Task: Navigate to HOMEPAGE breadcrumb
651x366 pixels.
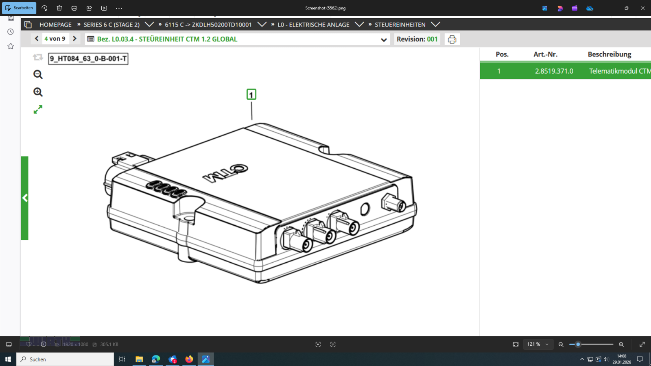Action: pyautogui.click(x=55, y=25)
